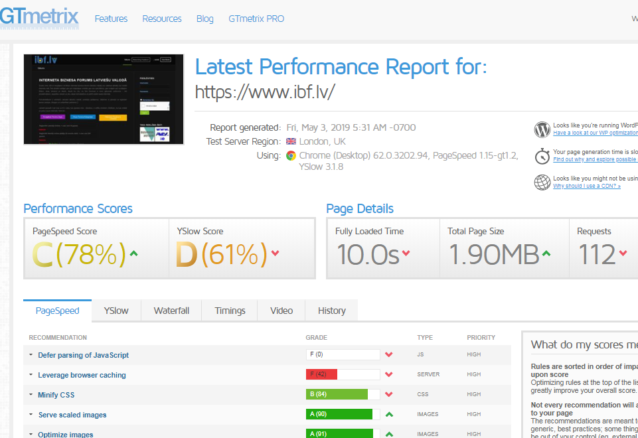The image size is (638, 438).
Task: Go to GTmetrix PRO page
Action: [x=256, y=19]
